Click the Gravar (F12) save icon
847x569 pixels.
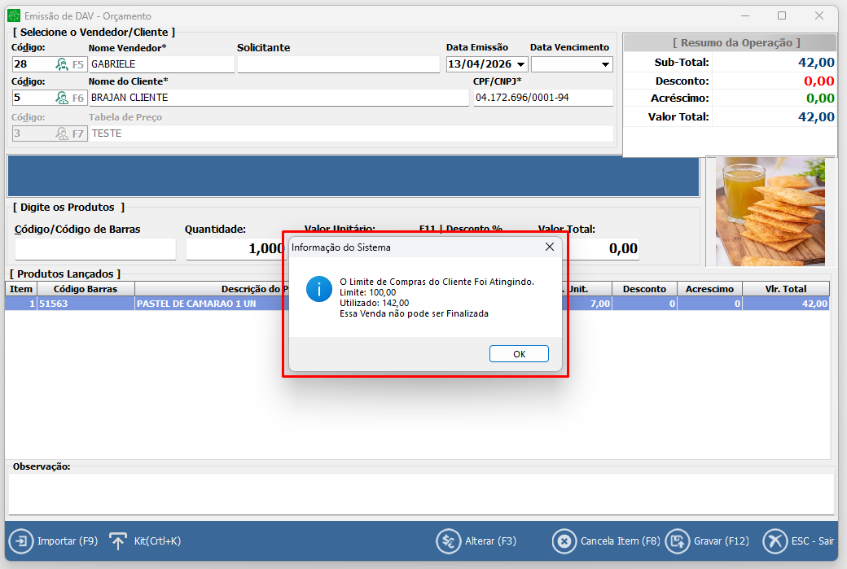coord(677,541)
